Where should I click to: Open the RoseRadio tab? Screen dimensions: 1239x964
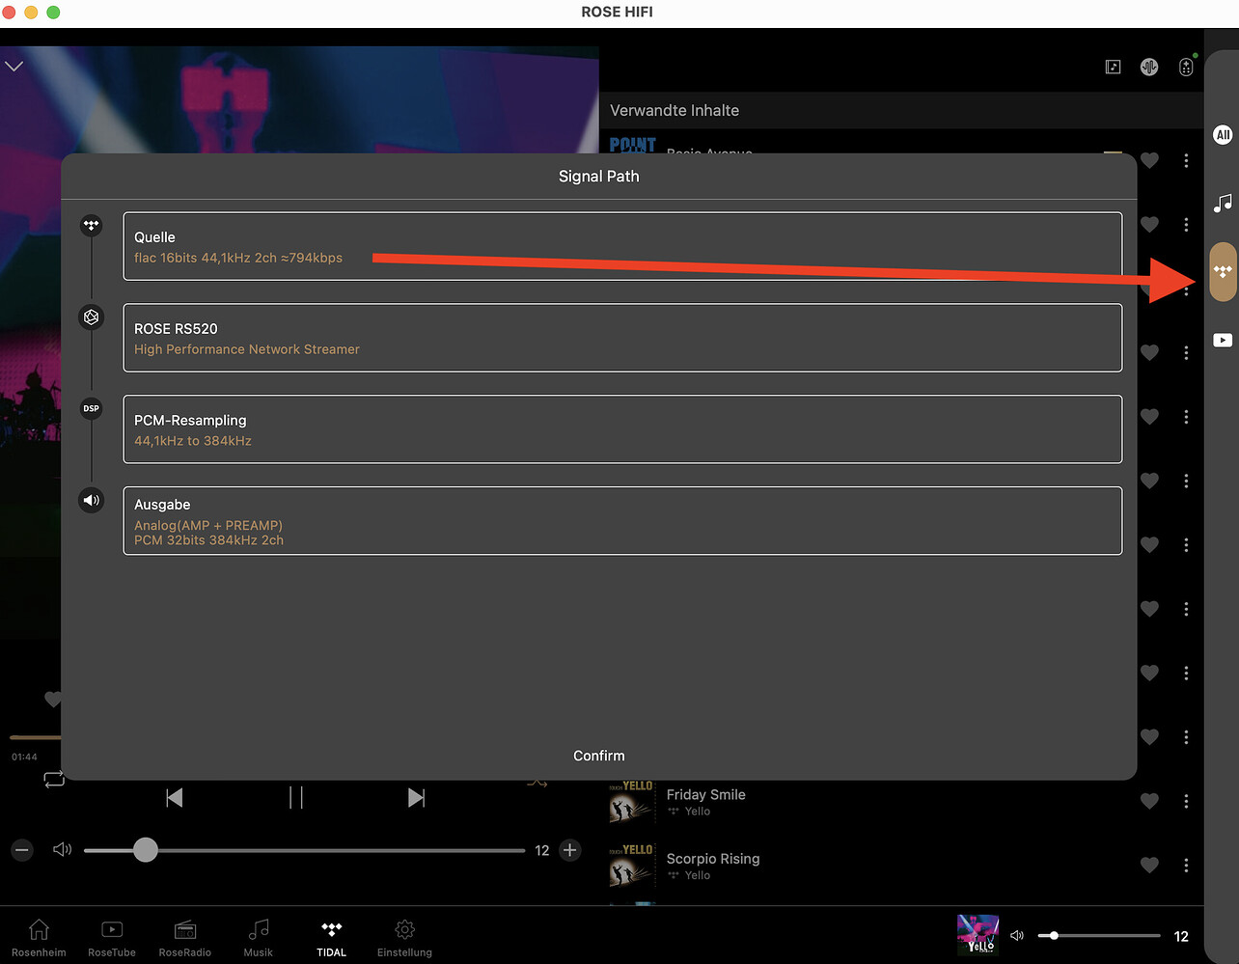coord(184,937)
